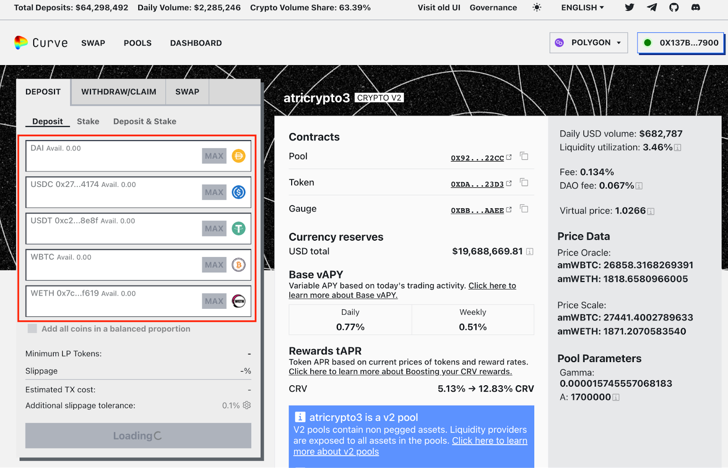Click MAX for USDT
728x468 pixels.
(x=214, y=228)
